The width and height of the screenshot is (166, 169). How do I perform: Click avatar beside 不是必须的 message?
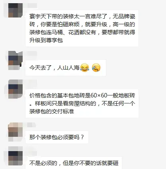(x=15, y=156)
